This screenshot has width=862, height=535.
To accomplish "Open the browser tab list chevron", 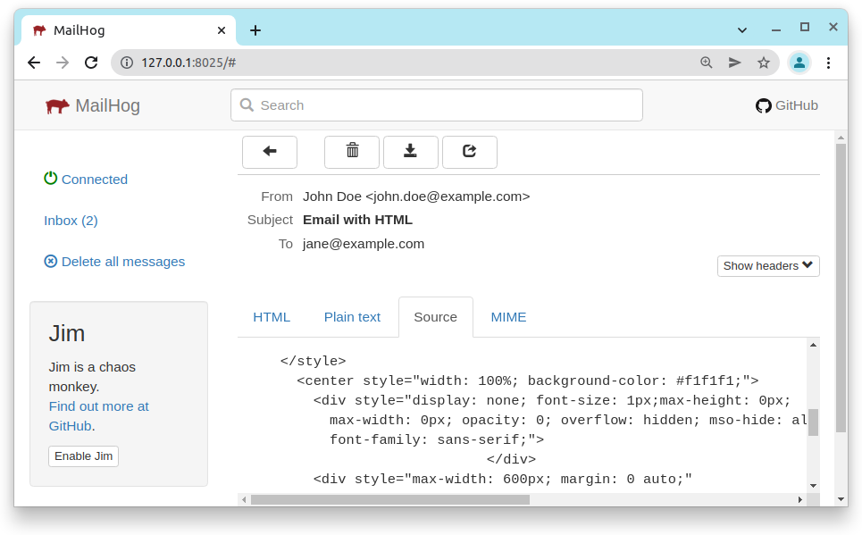I will (x=744, y=29).
